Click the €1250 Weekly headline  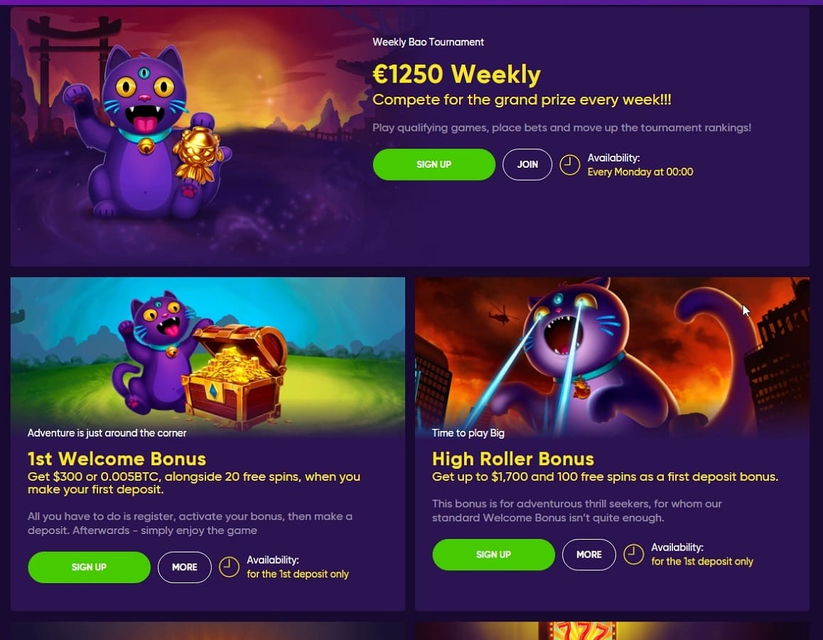click(x=457, y=74)
